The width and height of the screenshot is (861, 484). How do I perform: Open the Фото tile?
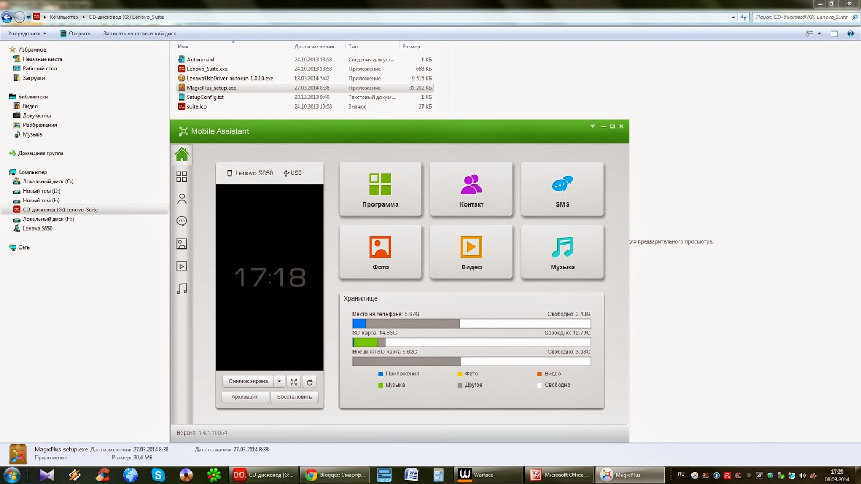click(x=380, y=252)
